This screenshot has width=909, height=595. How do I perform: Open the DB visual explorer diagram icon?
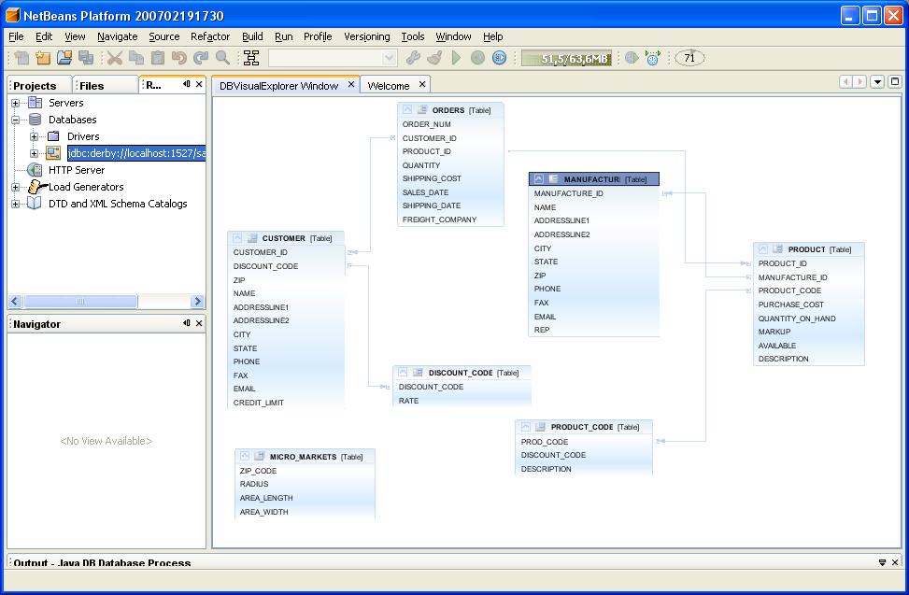251,57
